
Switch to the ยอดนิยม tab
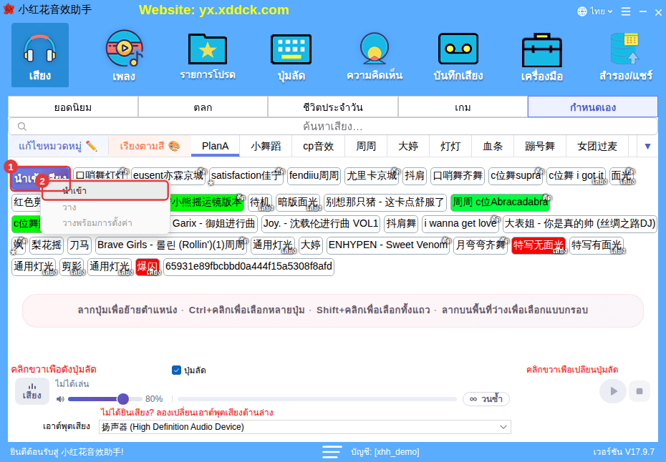pyautogui.click(x=73, y=107)
